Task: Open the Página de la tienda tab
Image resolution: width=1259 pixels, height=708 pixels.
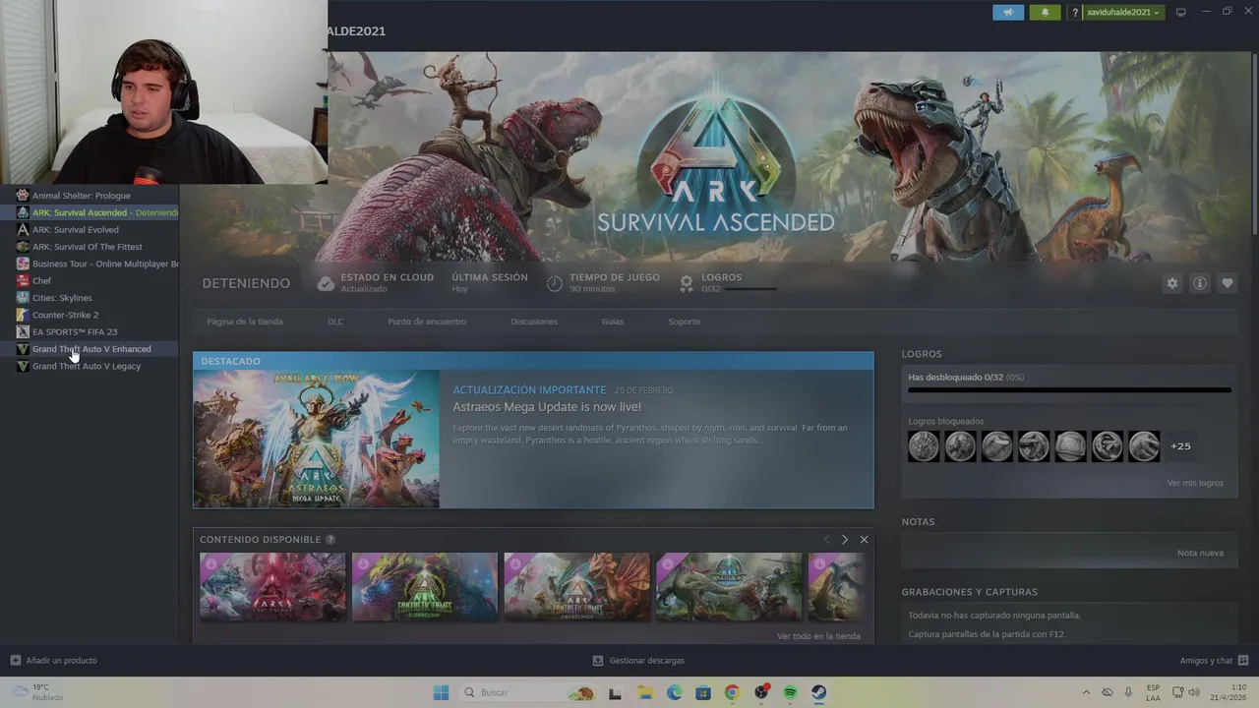Action: [245, 322]
